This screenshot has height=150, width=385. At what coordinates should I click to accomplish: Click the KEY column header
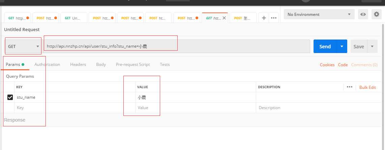(19, 87)
